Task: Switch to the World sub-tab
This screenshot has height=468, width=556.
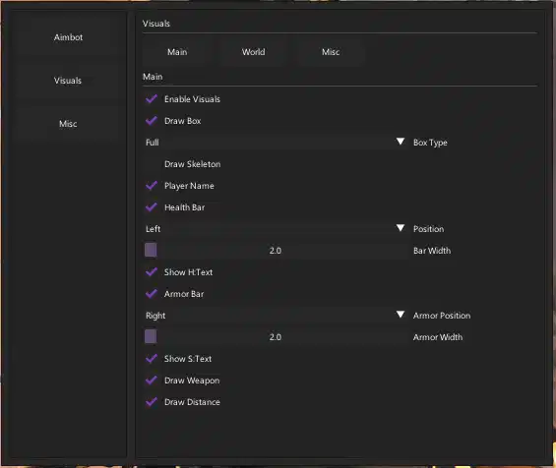Action: coord(253,52)
